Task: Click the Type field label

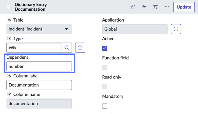Action: [x=18, y=39]
